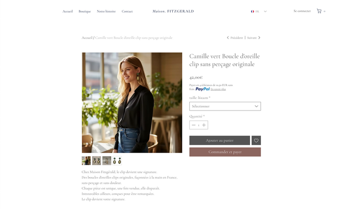Open the Se connecter link
Viewport: 341px width, 209px height.
tap(302, 11)
